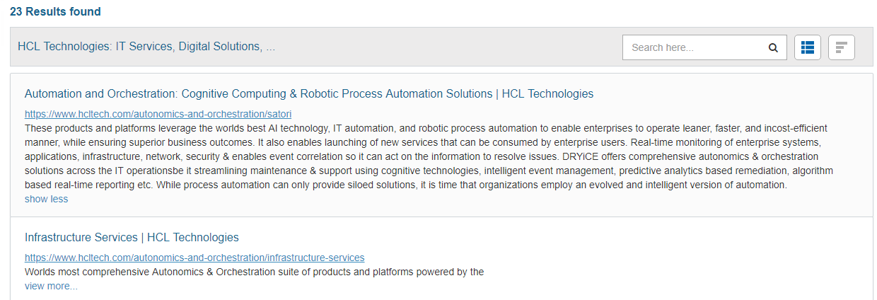The height and width of the screenshot is (300, 877).
Task: Focus the "Search here..." input field
Action: 693,48
